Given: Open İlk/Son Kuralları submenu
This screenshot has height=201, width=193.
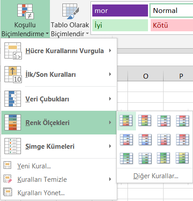Looking at the screenshot, I should coord(59,75).
